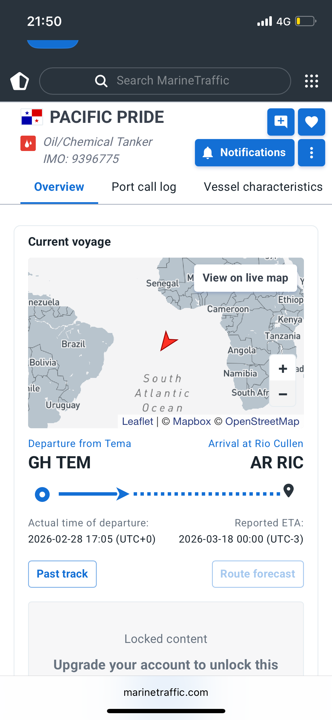Zoom in on the voyage map

[x=283, y=369]
